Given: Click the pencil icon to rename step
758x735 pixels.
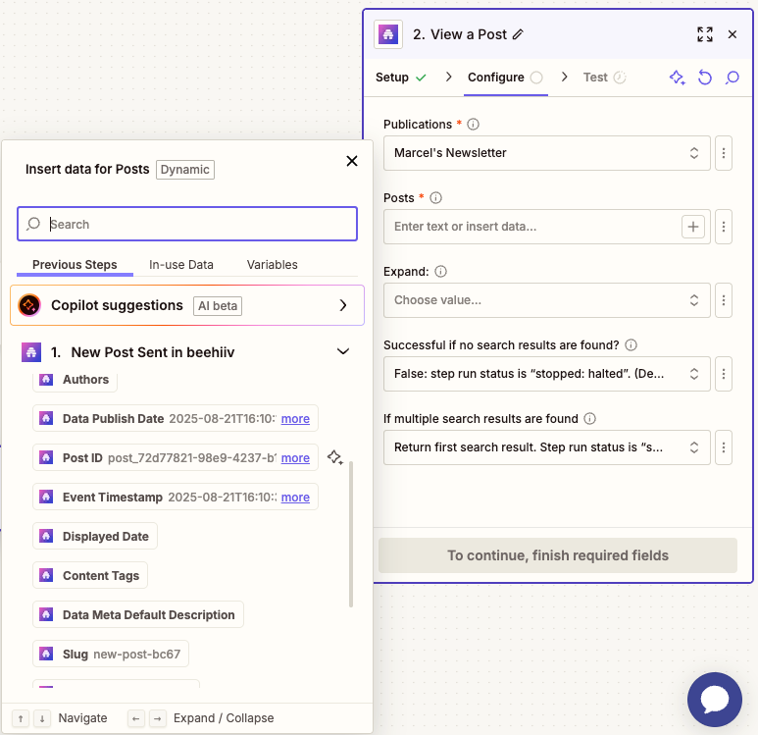Looking at the screenshot, I should [x=519, y=34].
